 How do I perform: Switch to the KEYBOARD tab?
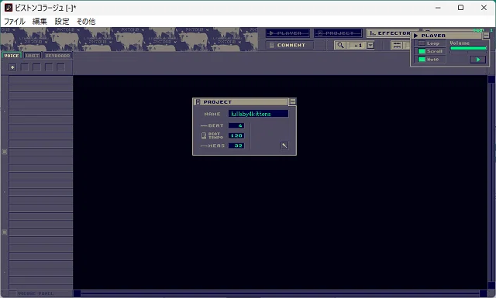coord(57,56)
